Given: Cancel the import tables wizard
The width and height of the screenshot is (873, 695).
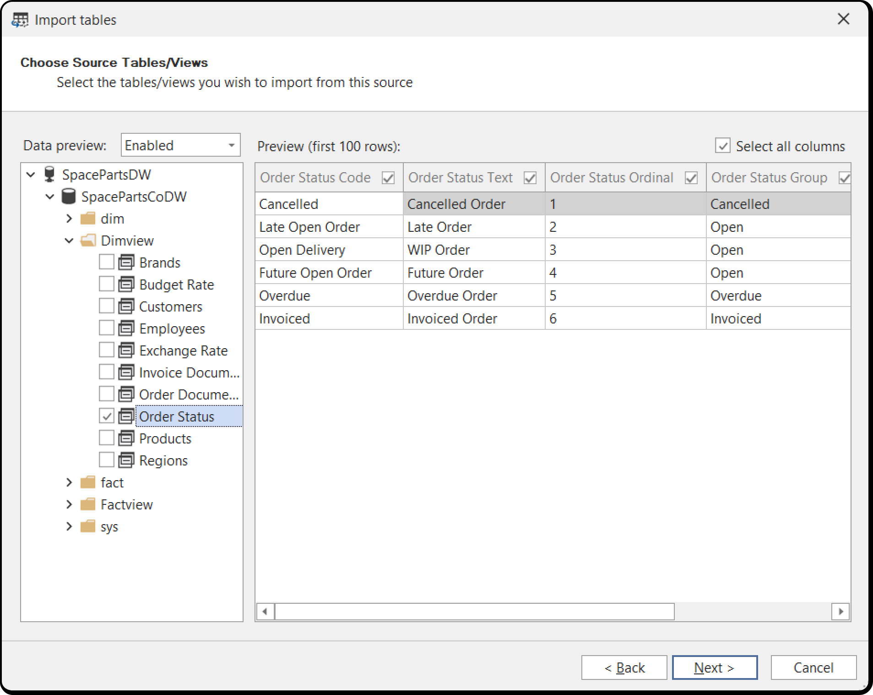Looking at the screenshot, I should click(813, 668).
